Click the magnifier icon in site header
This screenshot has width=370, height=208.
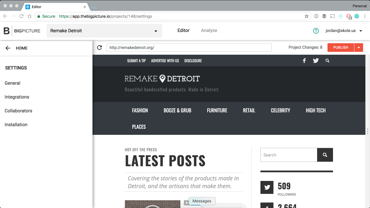(x=327, y=61)
